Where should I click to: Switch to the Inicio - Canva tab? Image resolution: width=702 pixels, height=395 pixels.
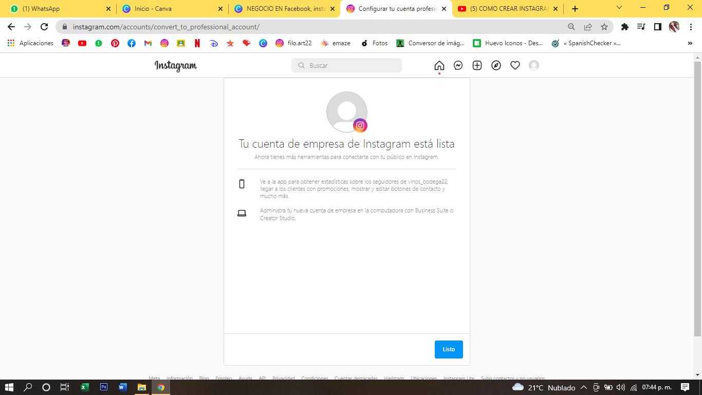[172, 9]
